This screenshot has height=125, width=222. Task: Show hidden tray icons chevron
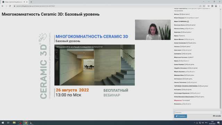coord(194,123)
